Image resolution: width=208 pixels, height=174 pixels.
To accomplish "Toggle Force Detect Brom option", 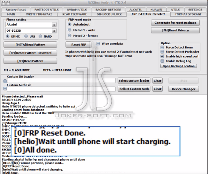I will click(162, 47).
